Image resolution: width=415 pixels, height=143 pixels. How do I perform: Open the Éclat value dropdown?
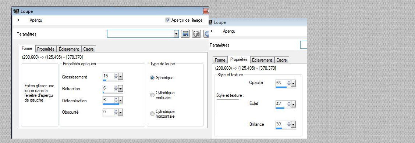pos(293,104)
